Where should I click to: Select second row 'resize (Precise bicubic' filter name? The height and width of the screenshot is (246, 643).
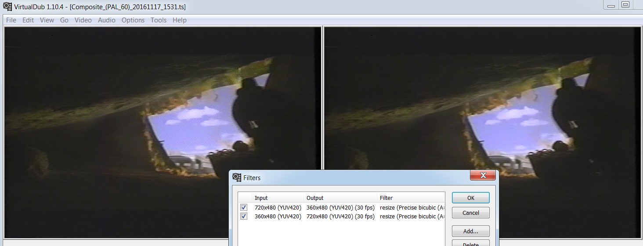click(412, 216)
